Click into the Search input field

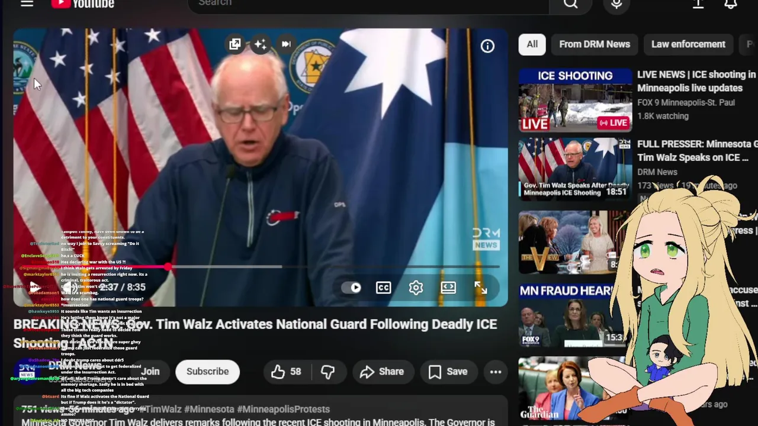367,4
